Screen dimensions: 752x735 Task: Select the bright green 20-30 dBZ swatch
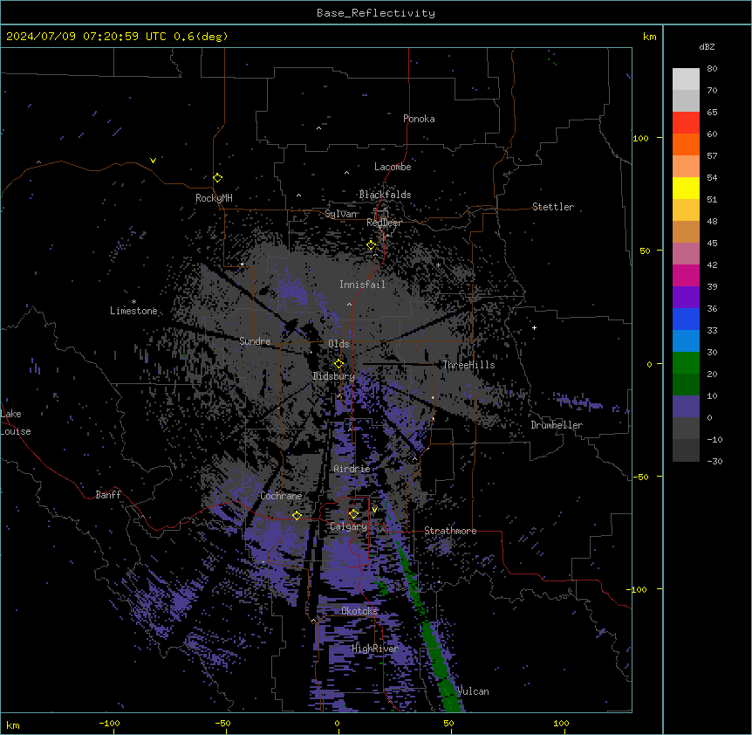[x=686, y=363]
